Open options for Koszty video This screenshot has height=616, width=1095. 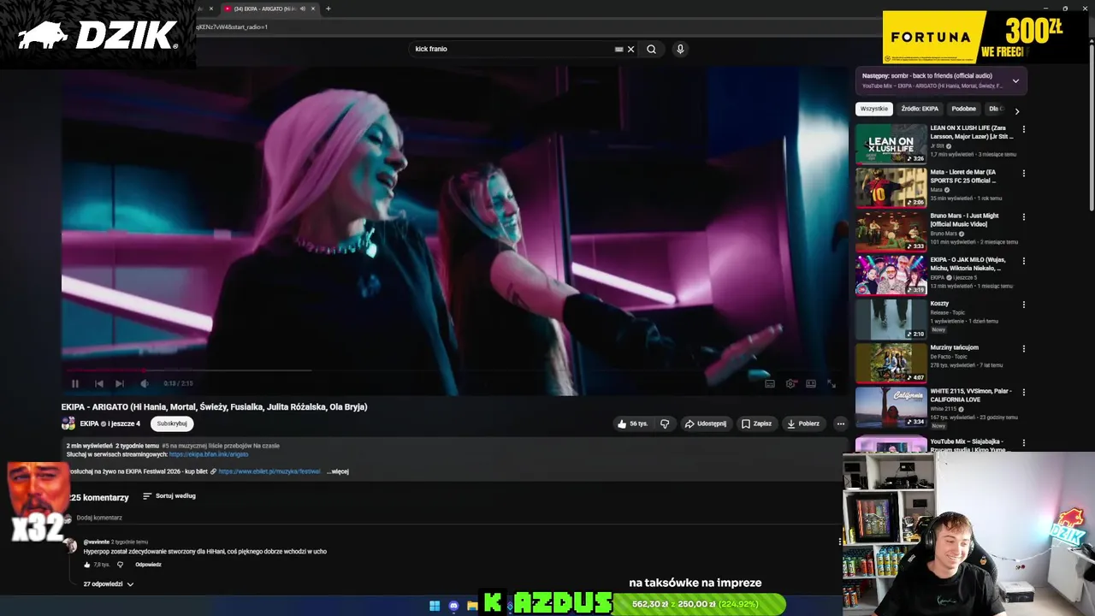1023,305
